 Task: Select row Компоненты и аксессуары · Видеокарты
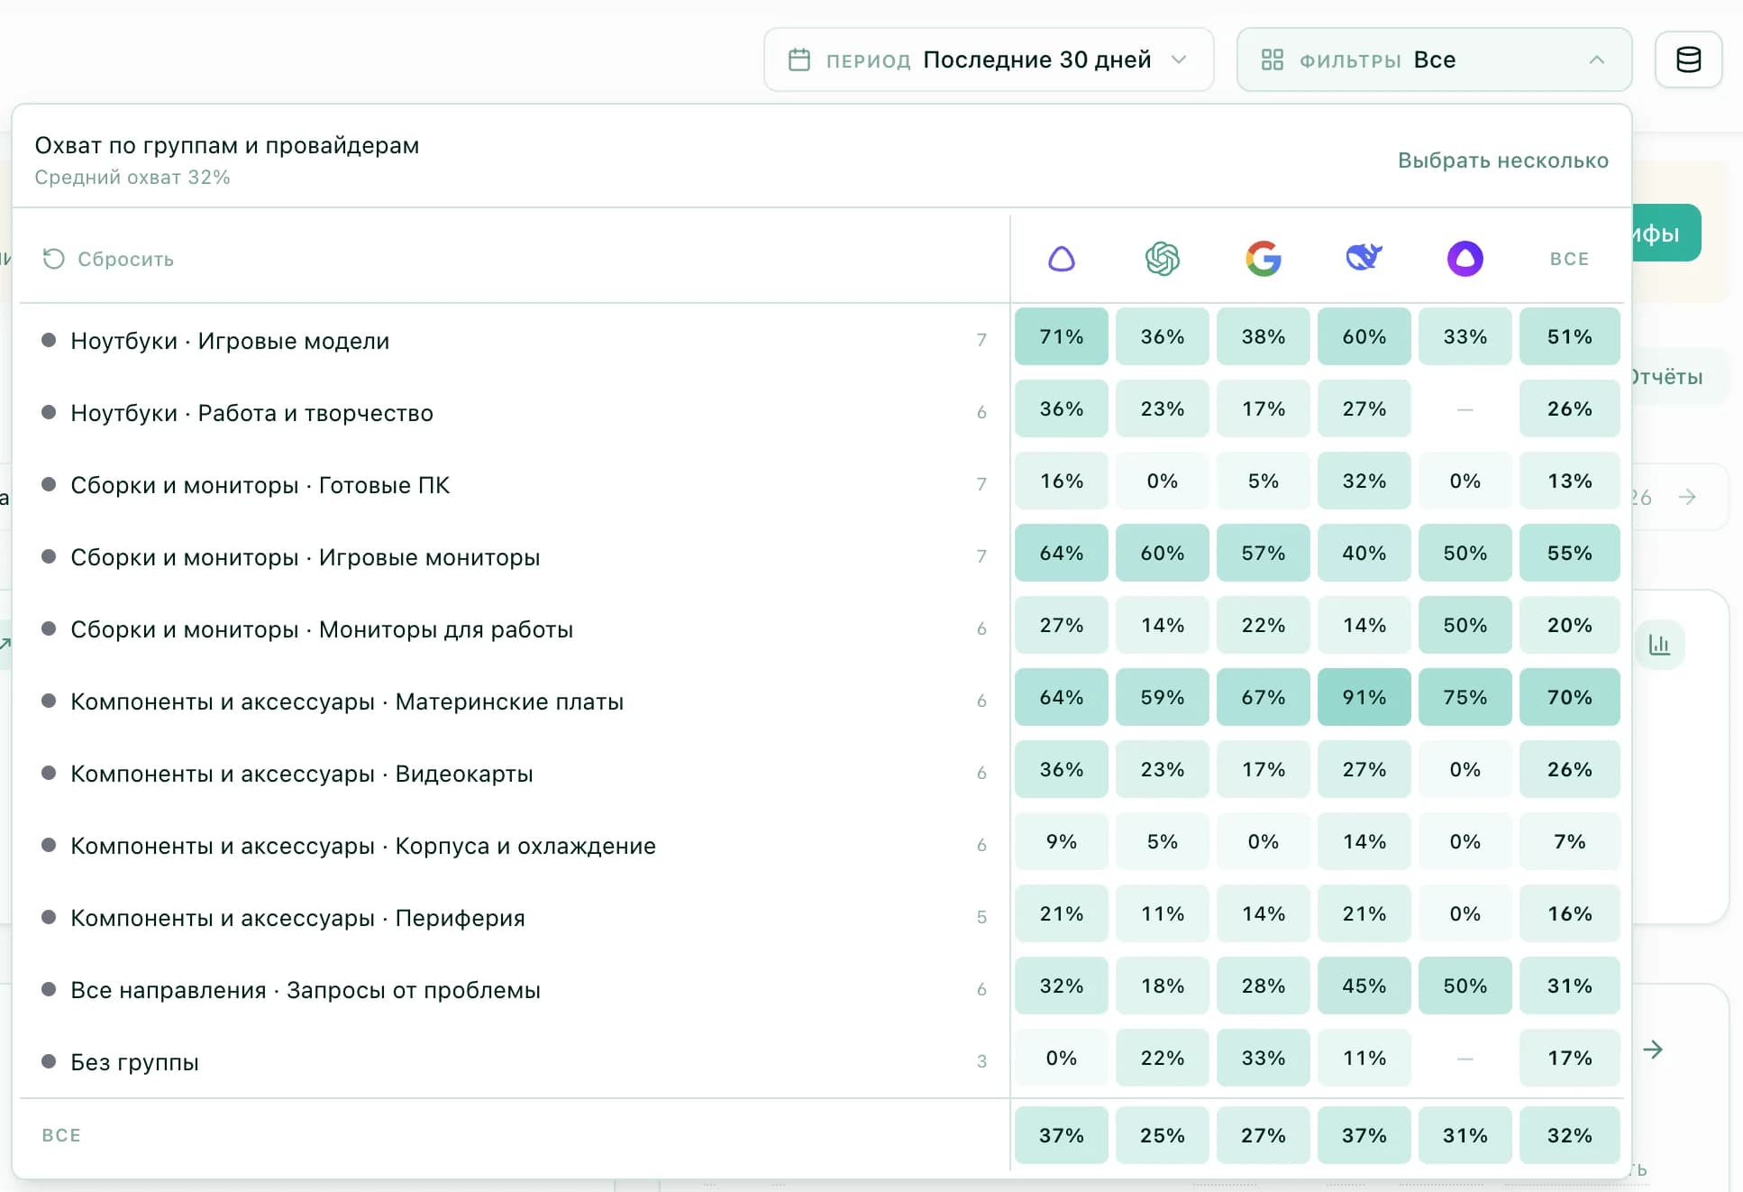click(515, 774)
